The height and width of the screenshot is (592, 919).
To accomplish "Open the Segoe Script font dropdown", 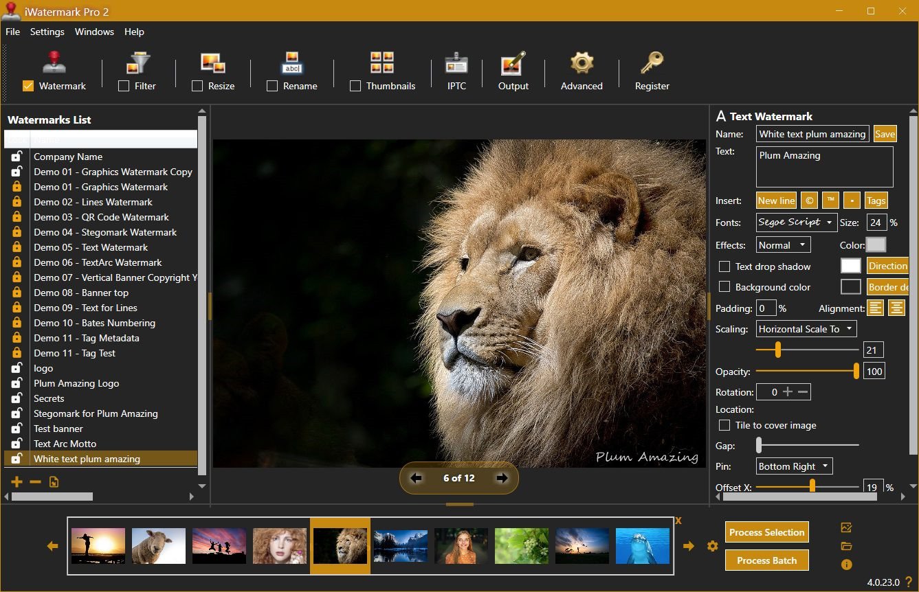I will tap(796, 223).
